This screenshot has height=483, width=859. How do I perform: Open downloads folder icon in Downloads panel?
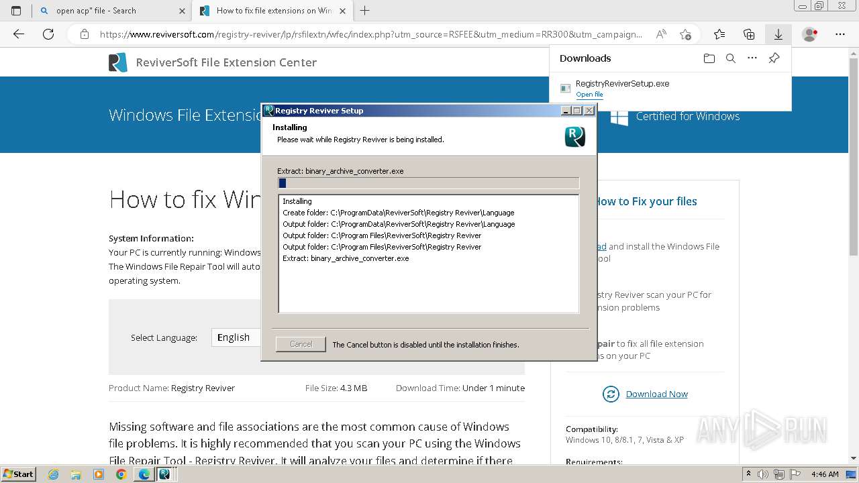tap(709, 58)
